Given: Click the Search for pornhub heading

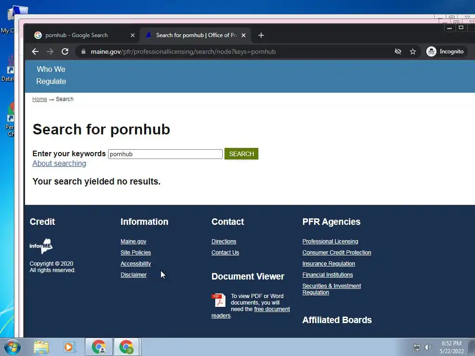Looking at the screenshot, I should point(101,130).
